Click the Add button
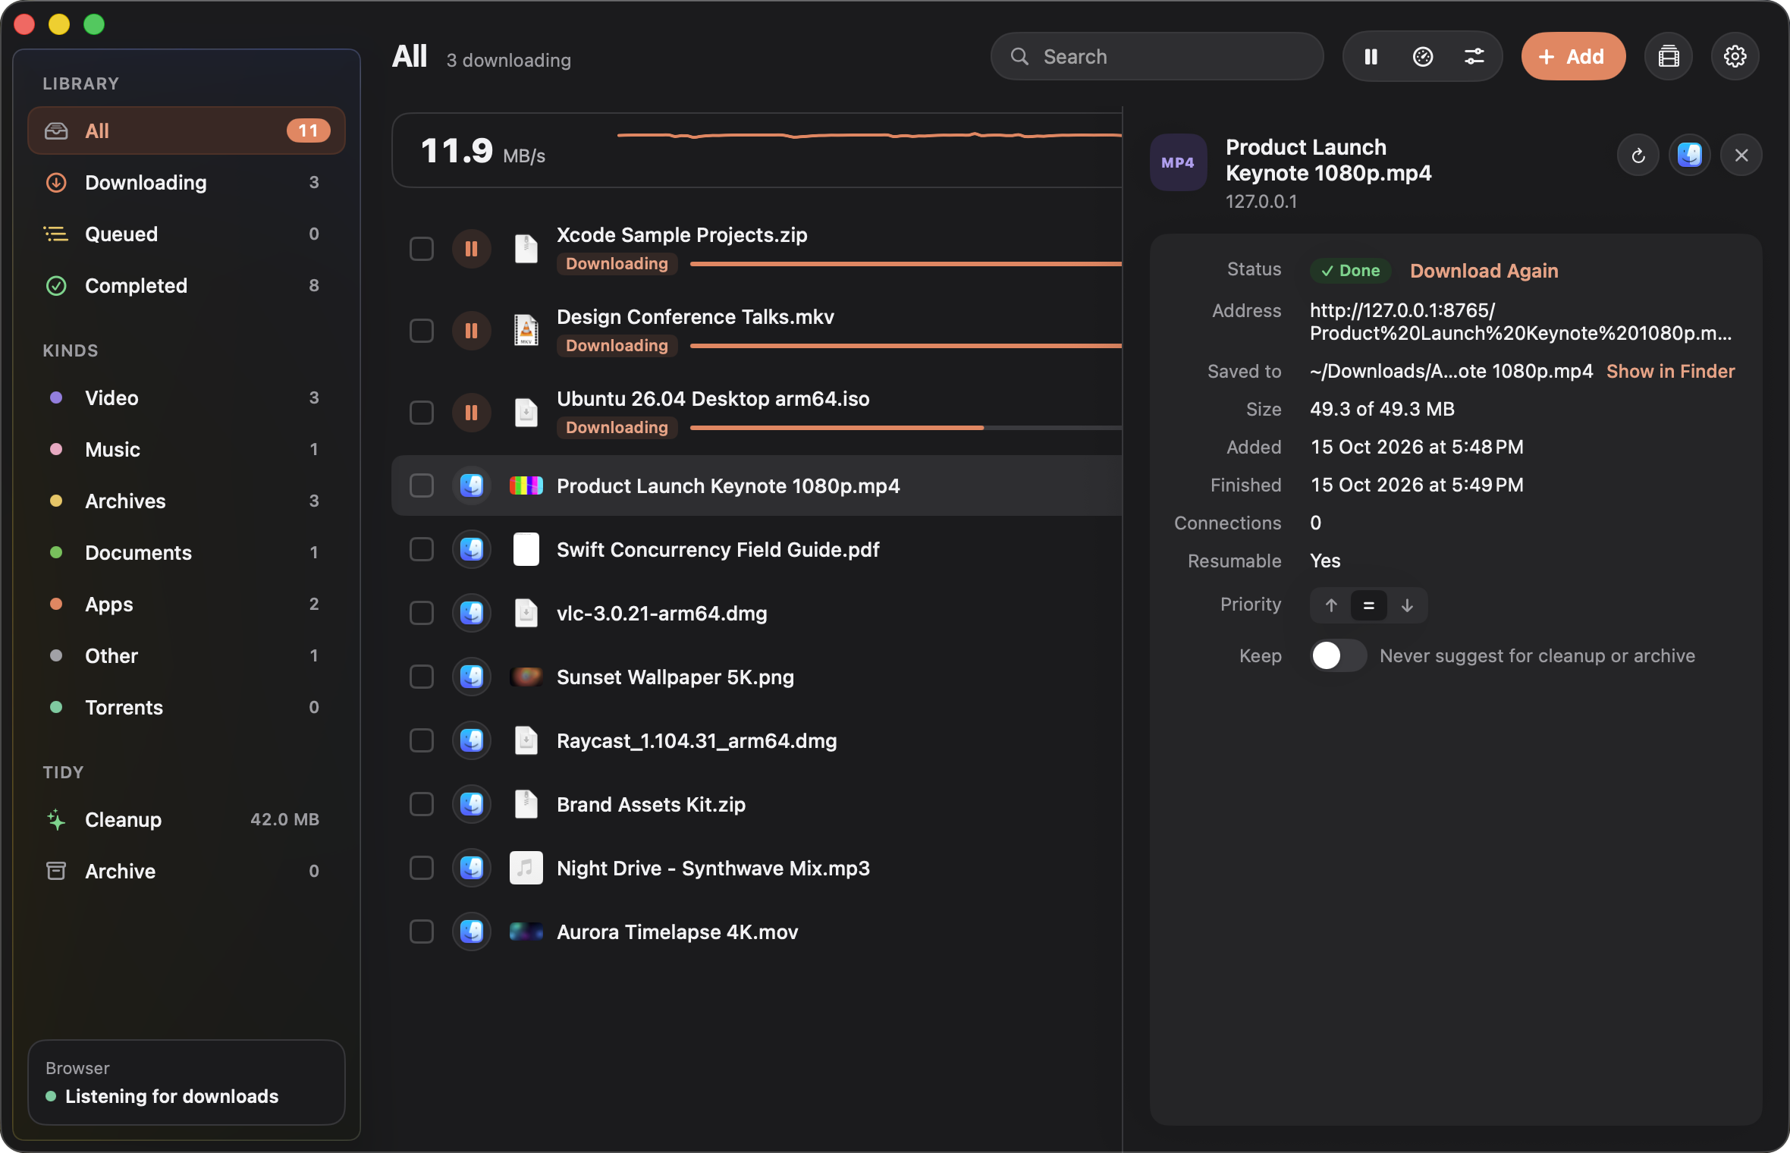1790x1153 pixels. 1573,56
